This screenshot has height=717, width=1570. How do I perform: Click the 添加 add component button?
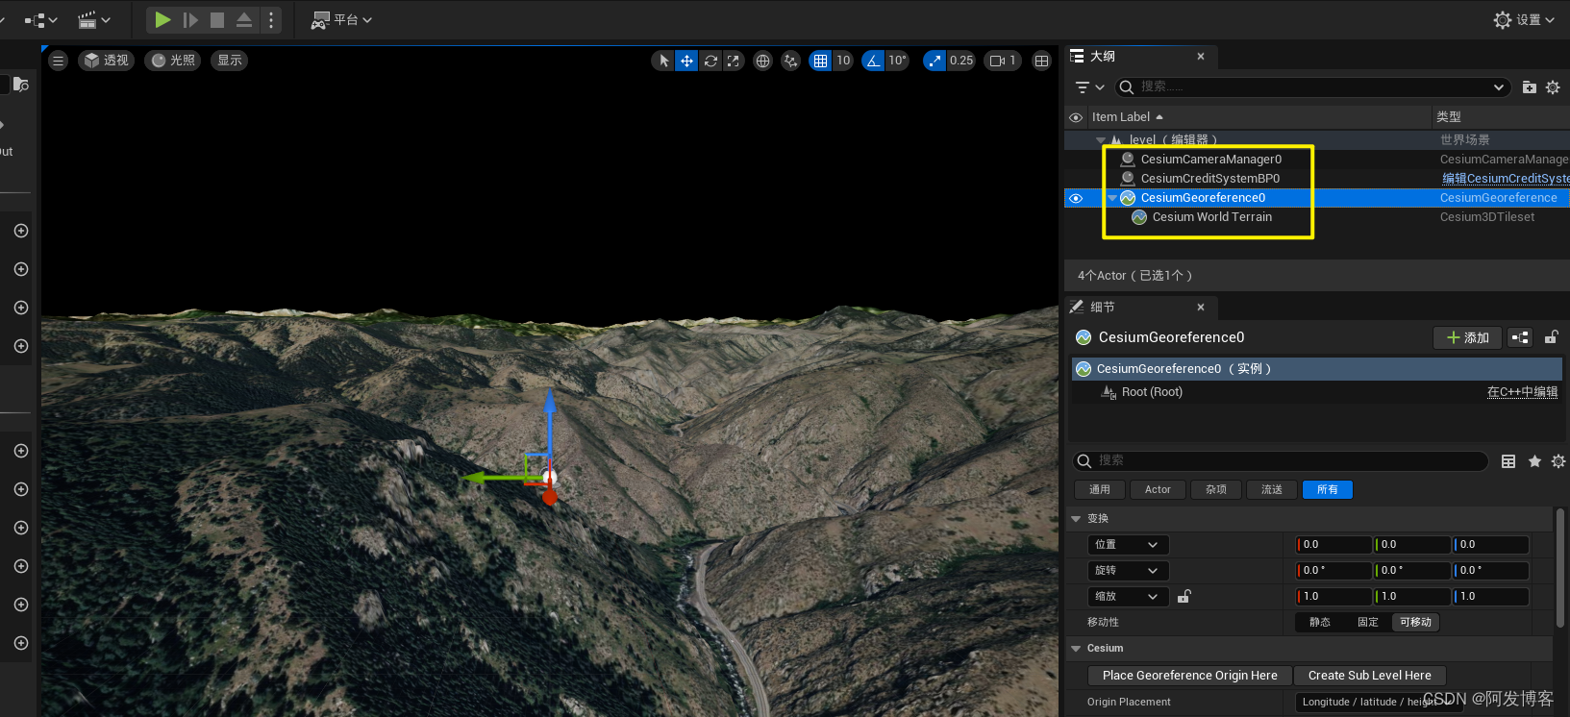[x=1468, y=337]
